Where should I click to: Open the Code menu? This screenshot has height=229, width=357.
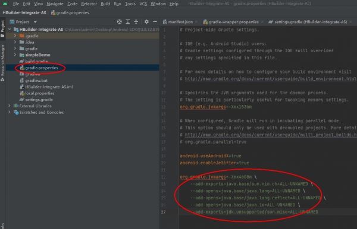pyautogui.click(x=72, y=4)
